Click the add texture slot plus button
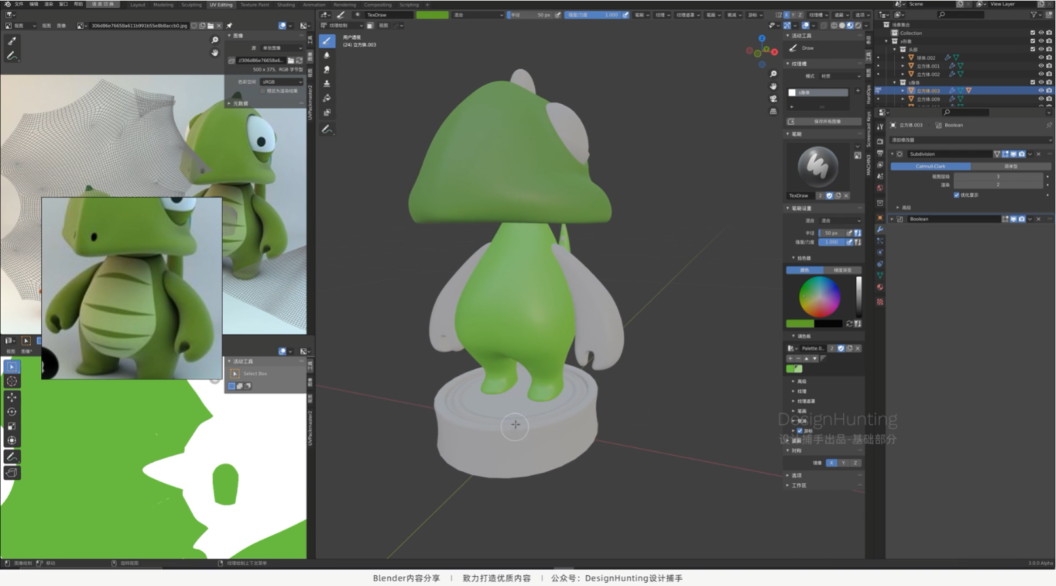The image size is (1056, 586). [x=858, y=91]
